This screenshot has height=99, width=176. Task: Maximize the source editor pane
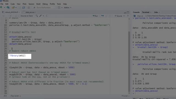128,12
